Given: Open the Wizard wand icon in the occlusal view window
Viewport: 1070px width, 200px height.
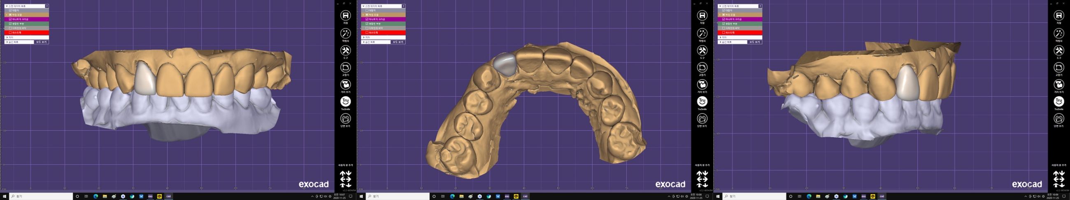Looking at the screenshot, I should coord(702,33).
